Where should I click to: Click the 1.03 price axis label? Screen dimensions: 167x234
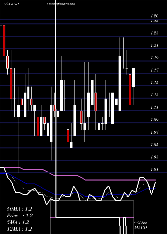tap(154, 157)
